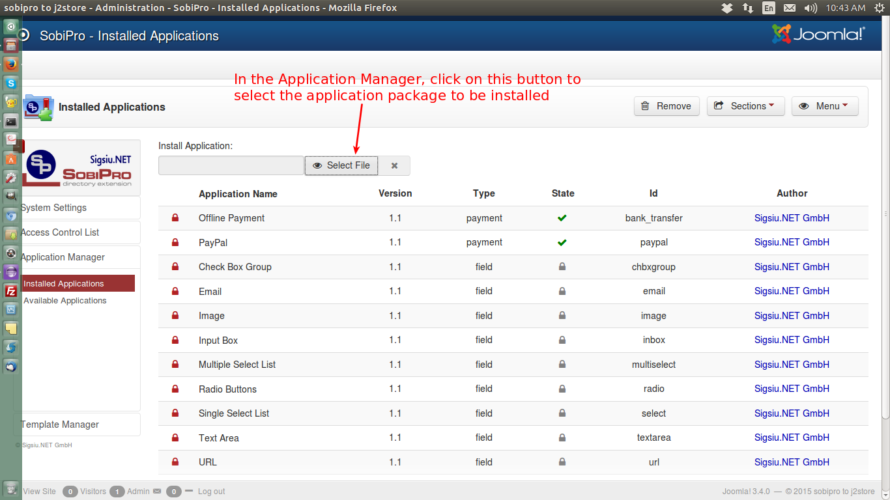The width and height of the screenshot is (890, 500).
Task: Click the red lock icon for Check Box Group
Action: (175, 267)
